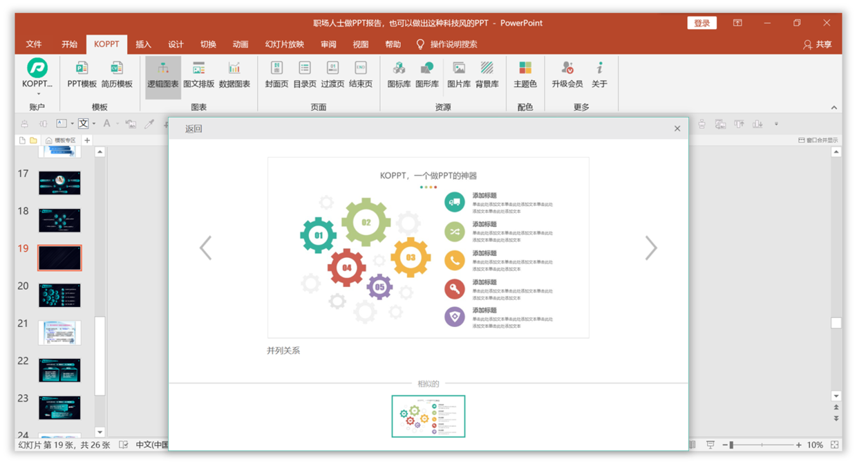This screenshot has height=464, width=857.
Task: Switch to the 审阅 tab
Action: click(328, 44)
